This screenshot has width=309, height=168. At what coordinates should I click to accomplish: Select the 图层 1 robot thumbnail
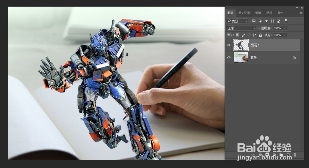[241, 45]
